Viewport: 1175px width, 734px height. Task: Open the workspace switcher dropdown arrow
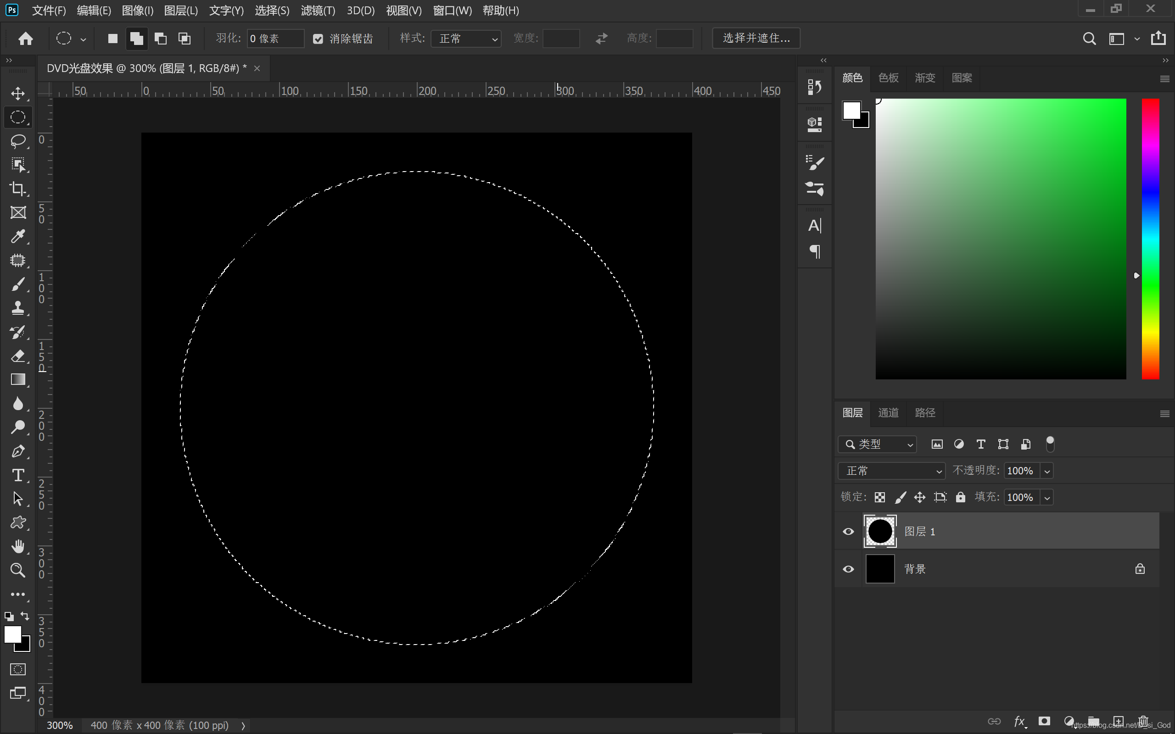click(x=1136, y=39)
